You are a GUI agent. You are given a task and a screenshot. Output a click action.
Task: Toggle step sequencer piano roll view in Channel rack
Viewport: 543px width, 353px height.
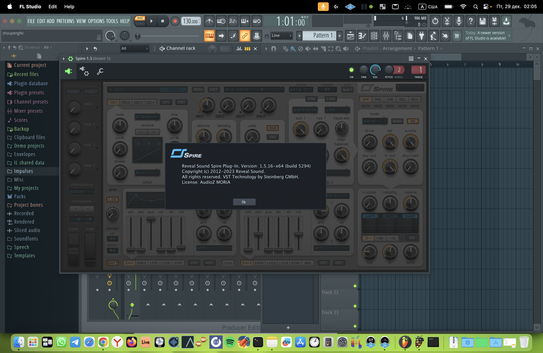click(247, 49)
